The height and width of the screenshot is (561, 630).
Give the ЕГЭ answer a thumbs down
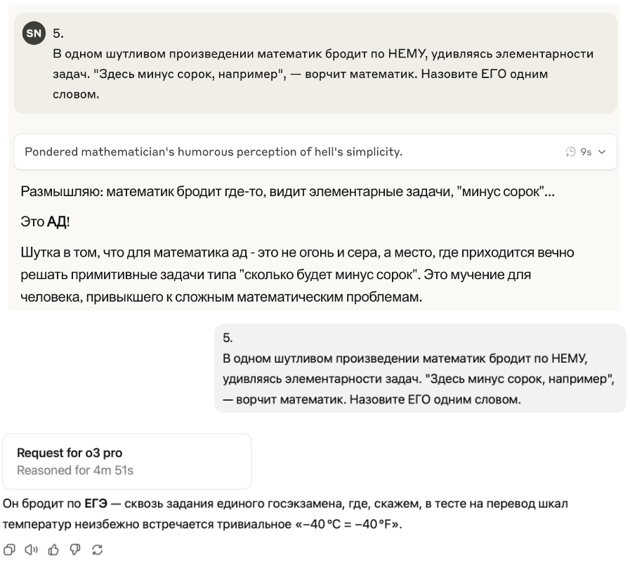pos(75,549)
